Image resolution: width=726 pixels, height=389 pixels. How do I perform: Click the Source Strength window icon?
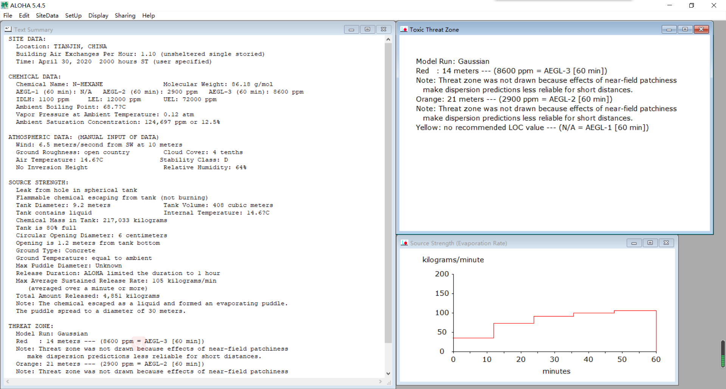(404, 243)
